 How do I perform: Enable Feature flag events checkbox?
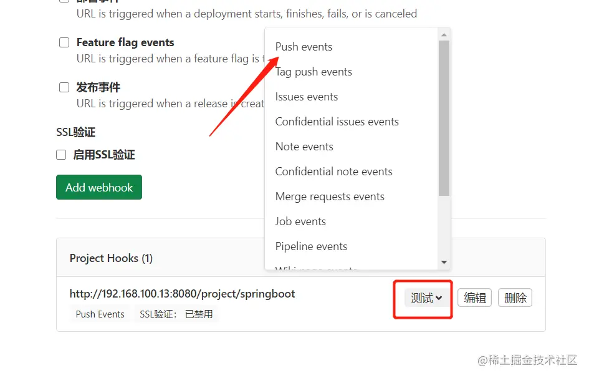64,42
